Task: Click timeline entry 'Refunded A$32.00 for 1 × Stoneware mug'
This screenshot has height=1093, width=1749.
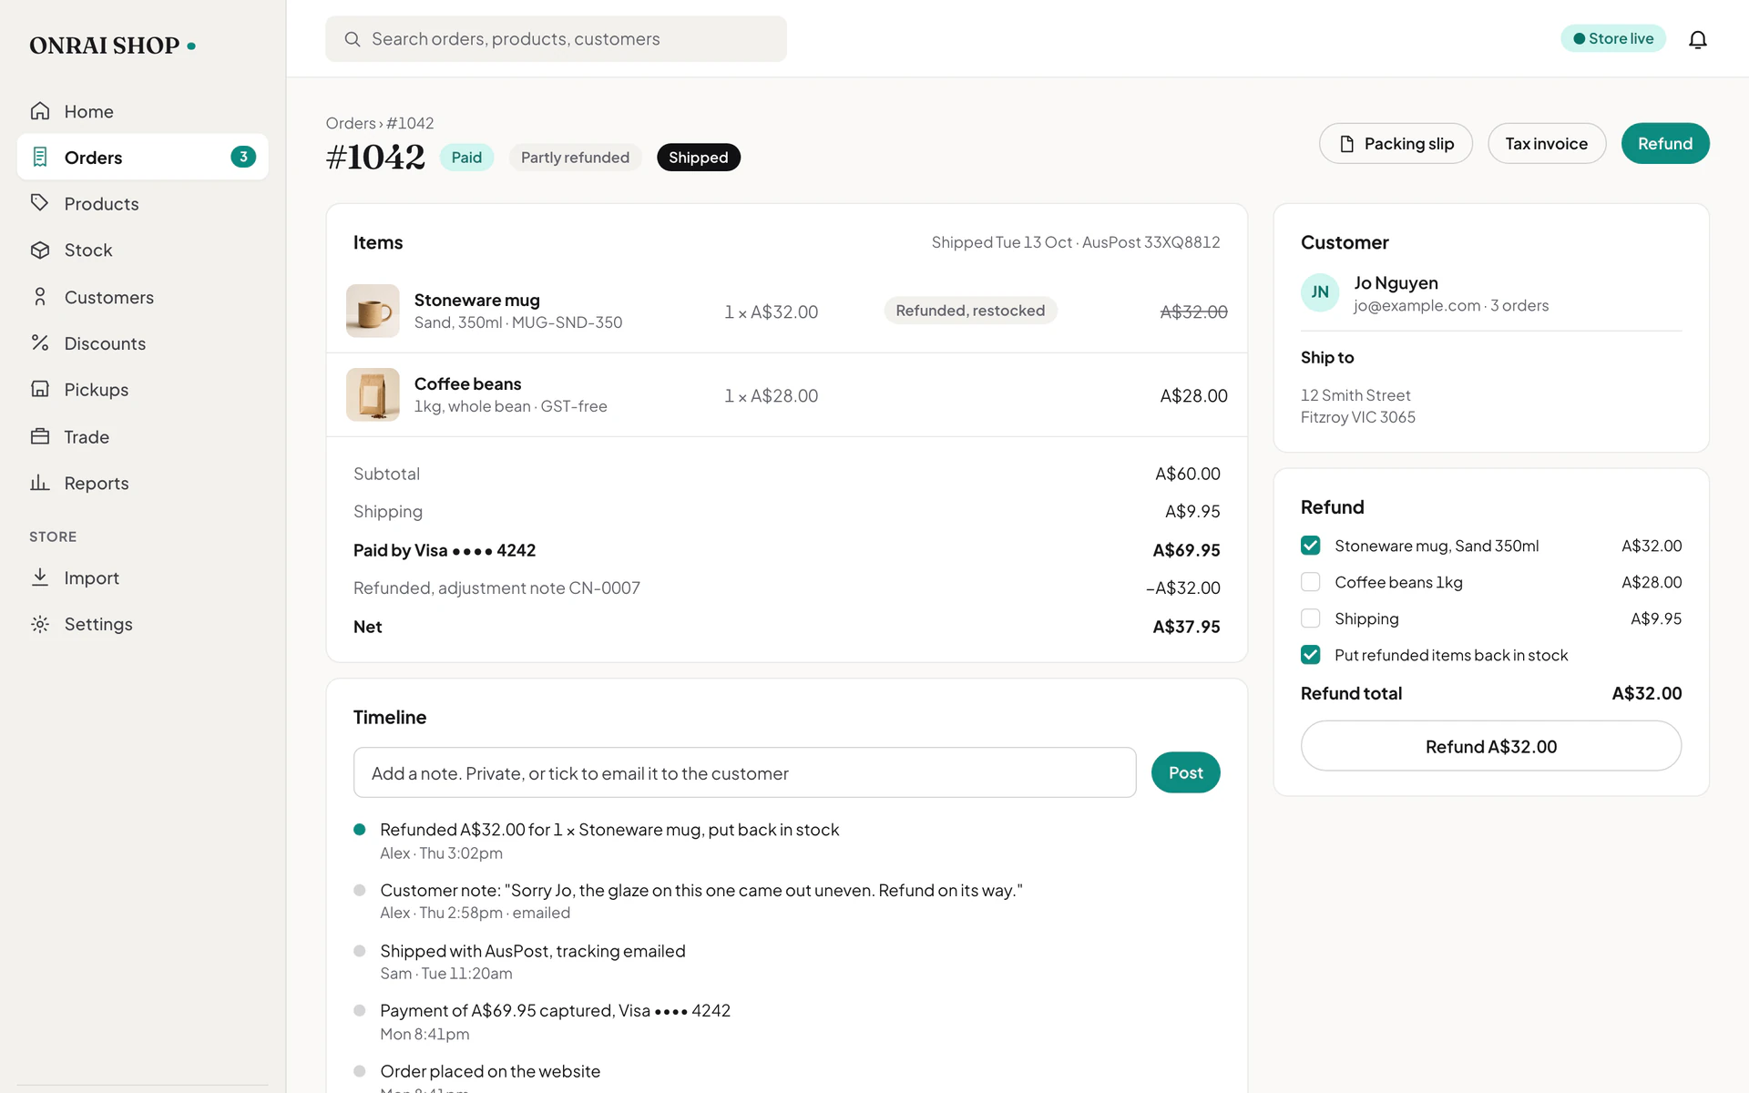Action: (609, 830)
